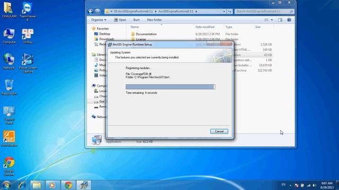The image size is (339, 190).
Task: Open Windows Explorer taskbar button
Action: click(37, 185)
